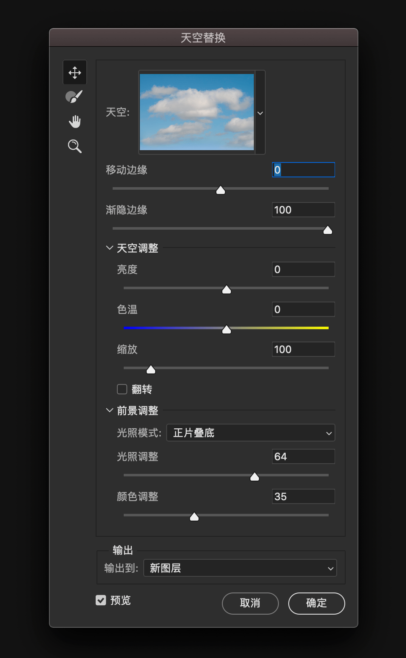Open the 光照模式 正片叠底 dropdown

[x=251, y=433]
